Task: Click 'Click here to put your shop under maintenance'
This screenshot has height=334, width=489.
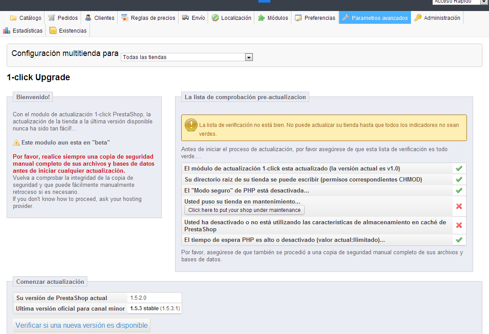Action: click(x=244, y=210)
